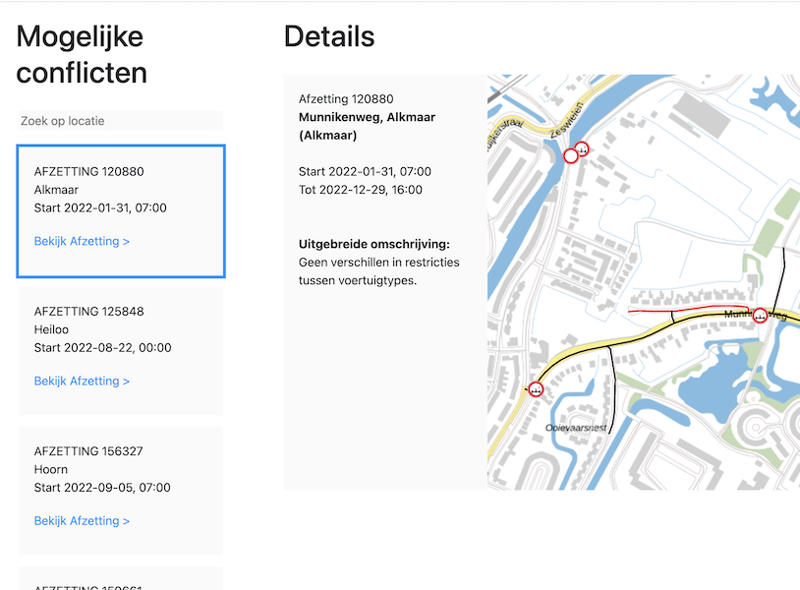The height and width of the screenshot is (590, 800).
Task: Click the Munnikenweg, Alkmaar location title
Action: (x=367, y=126)
